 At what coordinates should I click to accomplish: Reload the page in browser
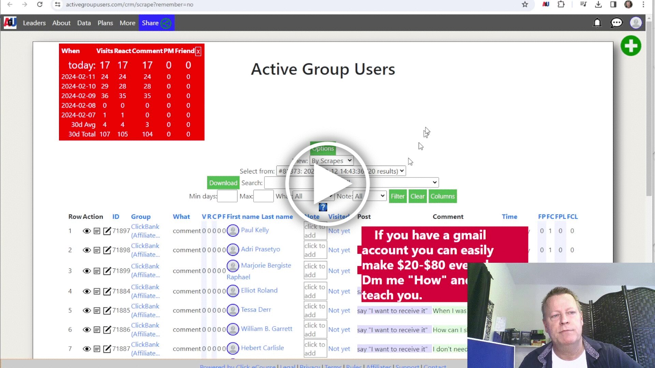(x=40, y=4)
